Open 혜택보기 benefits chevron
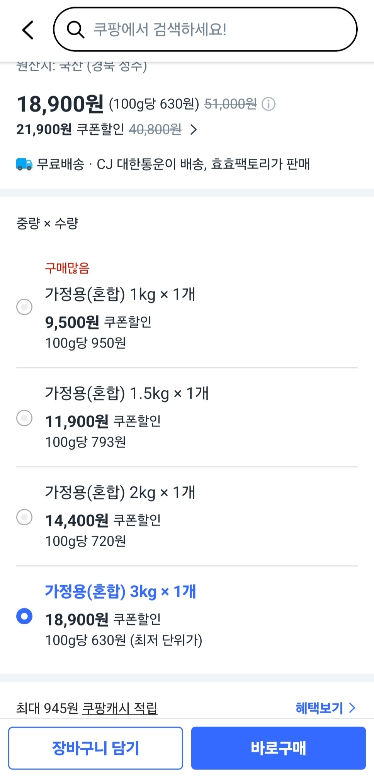Viewport: 374px width, 776px height. coord(352,708)
